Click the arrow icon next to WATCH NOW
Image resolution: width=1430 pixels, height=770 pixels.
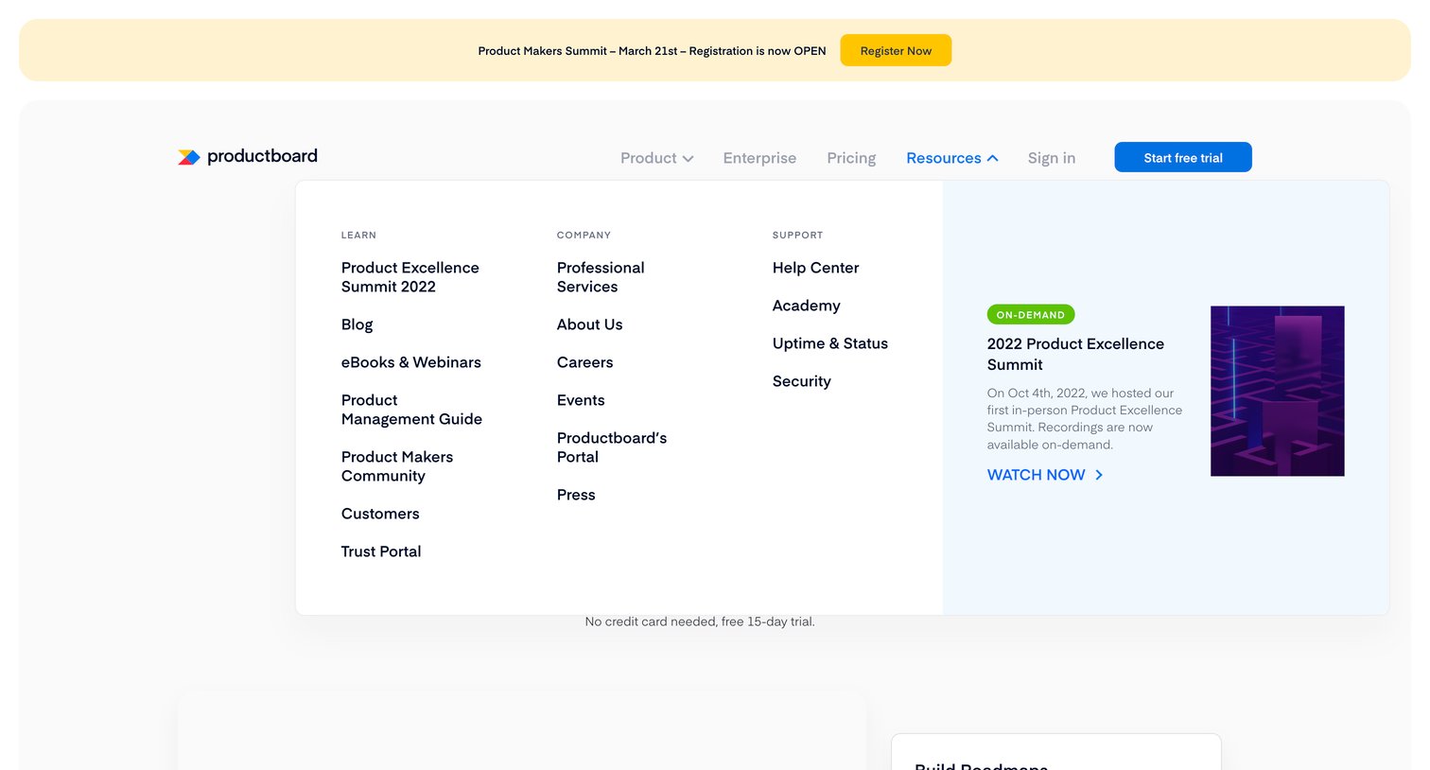click(1099, 475)
